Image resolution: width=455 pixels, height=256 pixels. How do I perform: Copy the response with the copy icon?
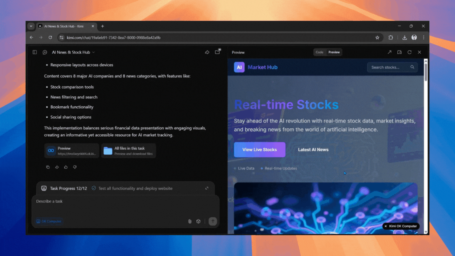(48, 167)
